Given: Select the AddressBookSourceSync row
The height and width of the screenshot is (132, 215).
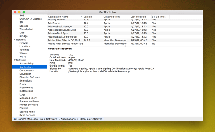Looking at the screenshot, I should (125, 30).
